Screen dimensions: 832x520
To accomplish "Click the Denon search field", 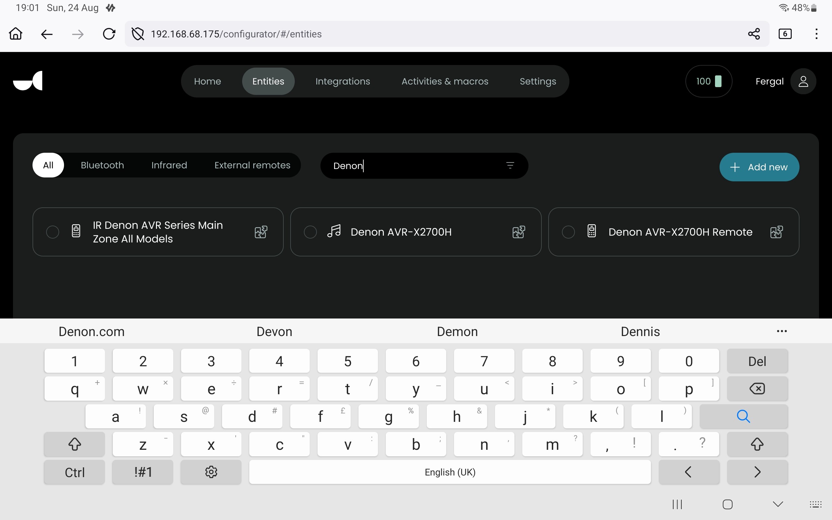I will tap(424, 166).
